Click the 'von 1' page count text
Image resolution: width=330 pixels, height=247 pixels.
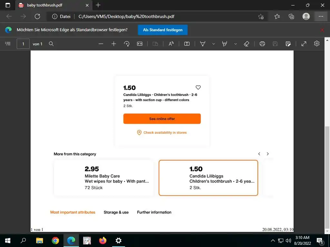(x=37, y=44)
